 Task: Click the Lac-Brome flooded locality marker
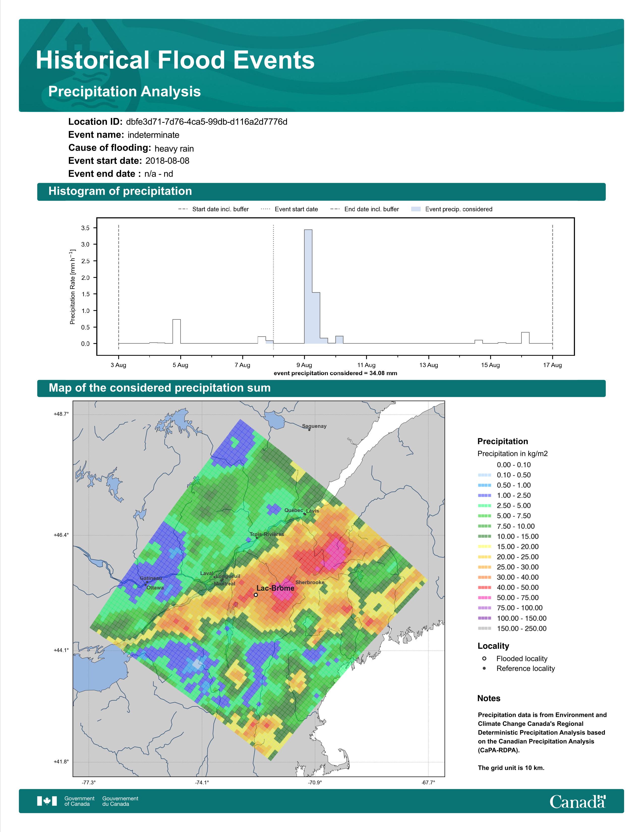[256, 595]
